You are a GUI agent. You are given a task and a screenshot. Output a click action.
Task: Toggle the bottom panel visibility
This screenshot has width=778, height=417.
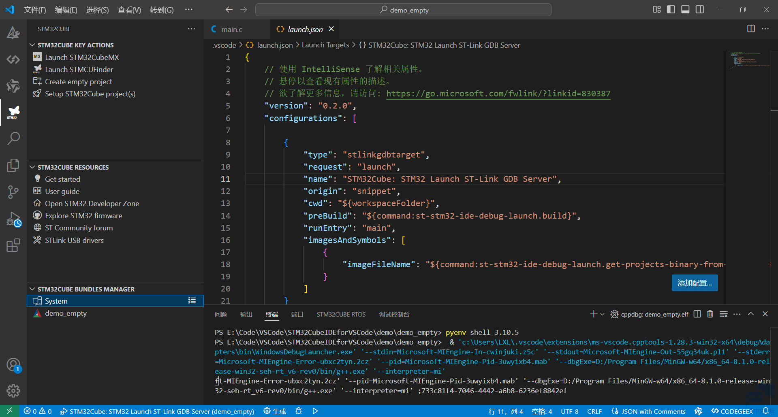pos(685,10)
